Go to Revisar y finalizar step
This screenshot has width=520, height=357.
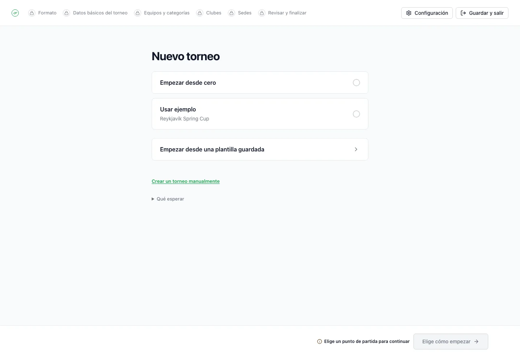(x=282, y=13)
